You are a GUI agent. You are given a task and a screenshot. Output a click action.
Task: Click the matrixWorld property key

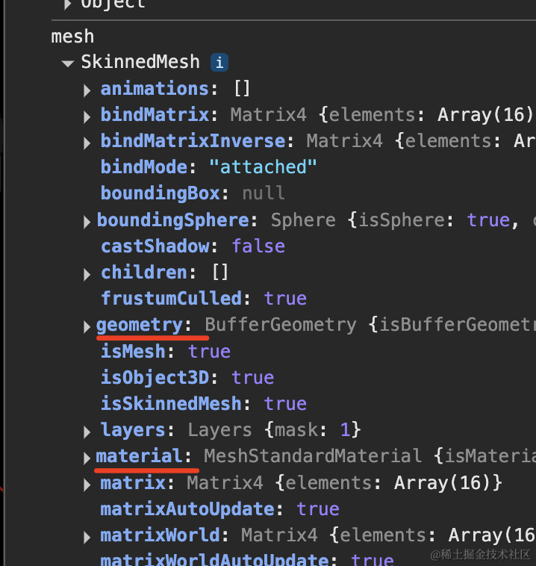click(x=160, y=535)
